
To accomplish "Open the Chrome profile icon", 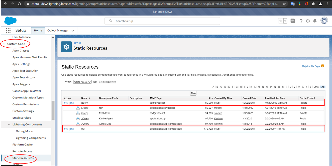I will (x=320, y=4).
